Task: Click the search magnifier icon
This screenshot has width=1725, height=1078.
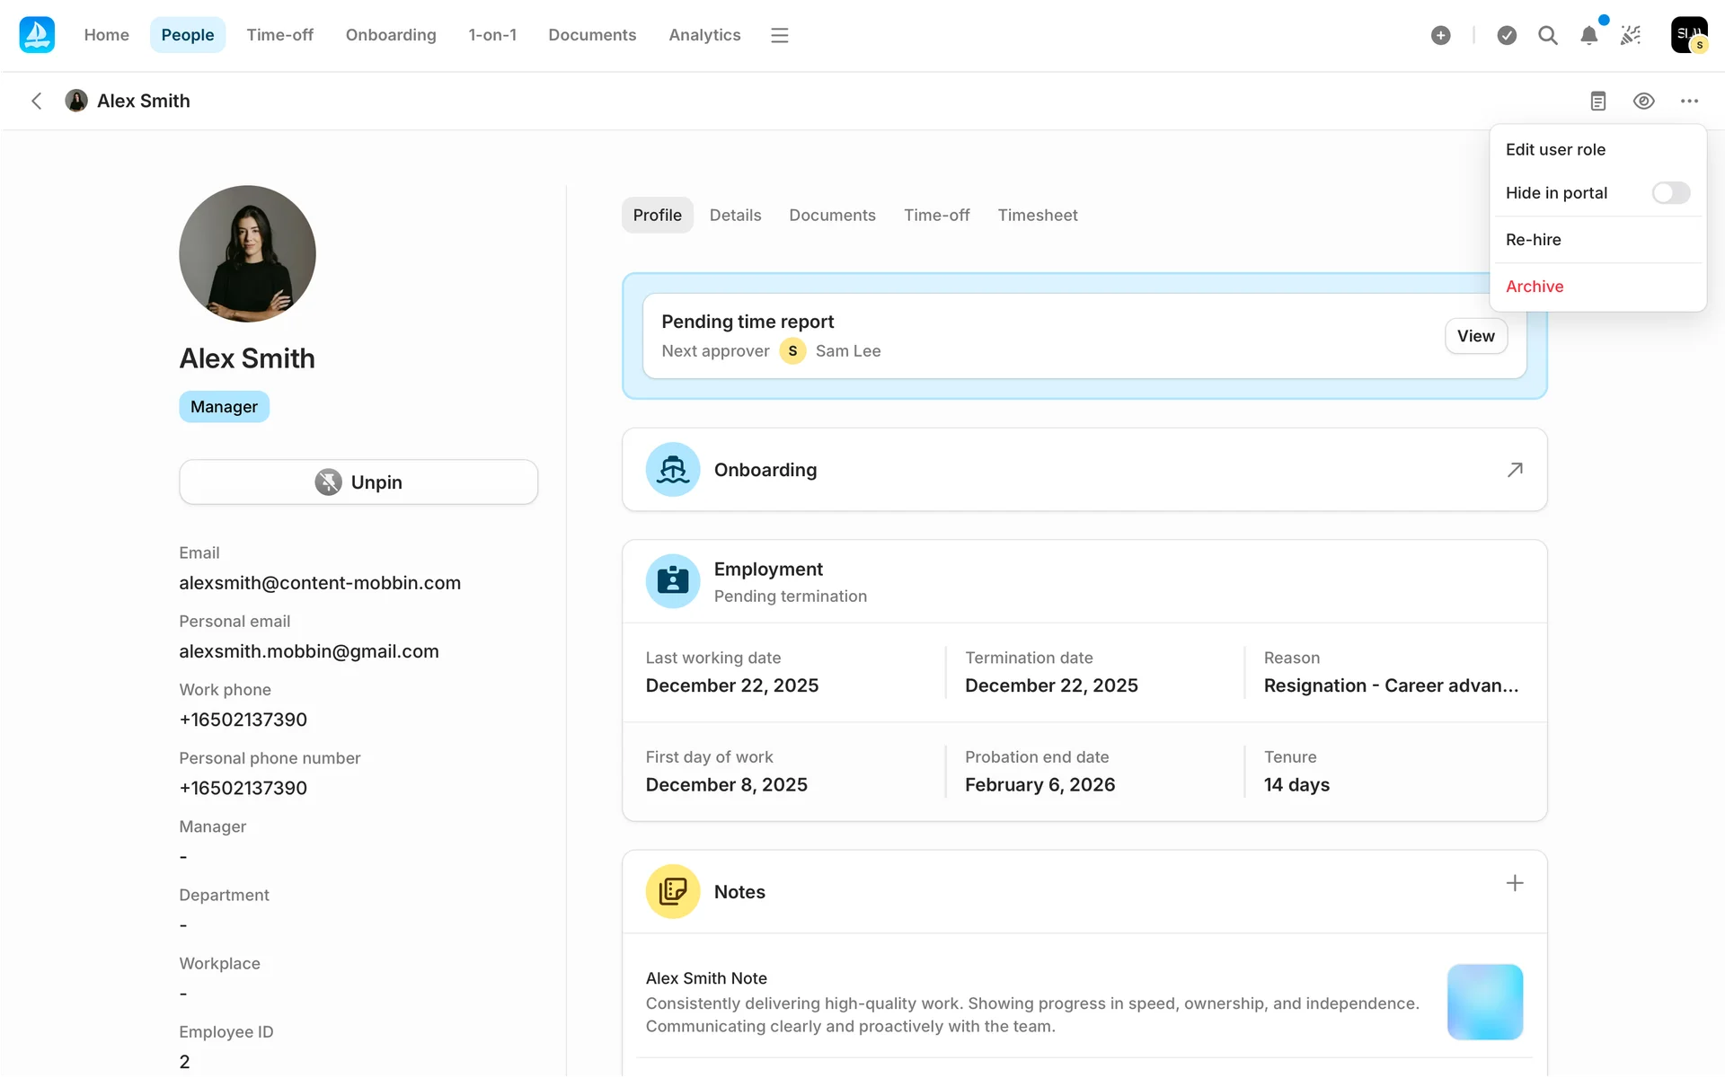Action: [1547, 35]
